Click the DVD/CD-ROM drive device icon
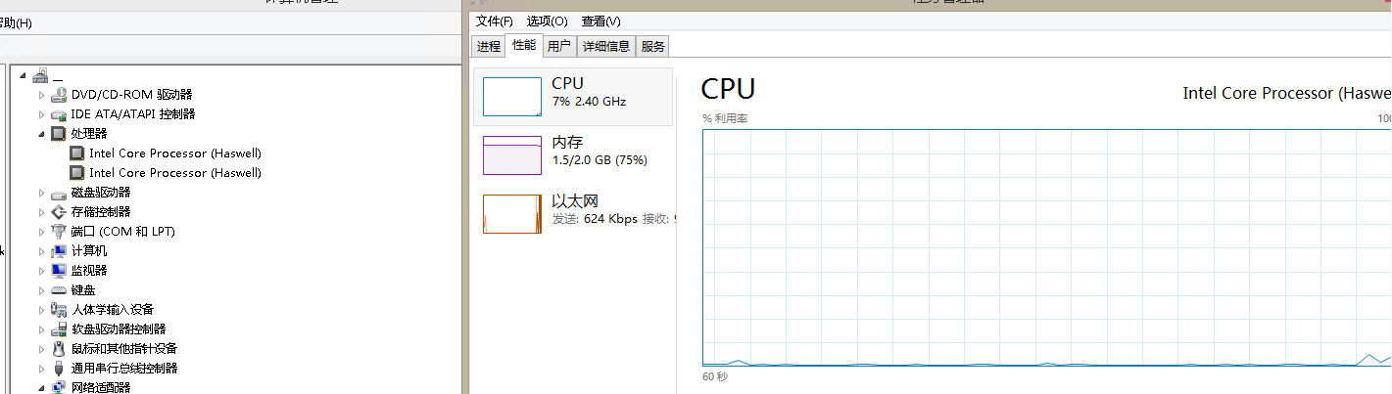Image resolution: width=1392 pixels, height=394 pixels. pos(59,95)
